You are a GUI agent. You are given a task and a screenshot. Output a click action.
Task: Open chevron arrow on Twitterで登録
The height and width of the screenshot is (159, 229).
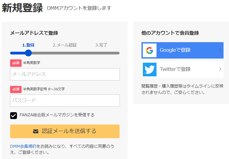click(221, 69)
